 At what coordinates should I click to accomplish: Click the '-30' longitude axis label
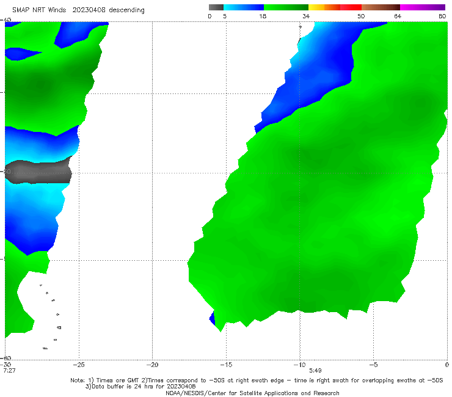5,365
